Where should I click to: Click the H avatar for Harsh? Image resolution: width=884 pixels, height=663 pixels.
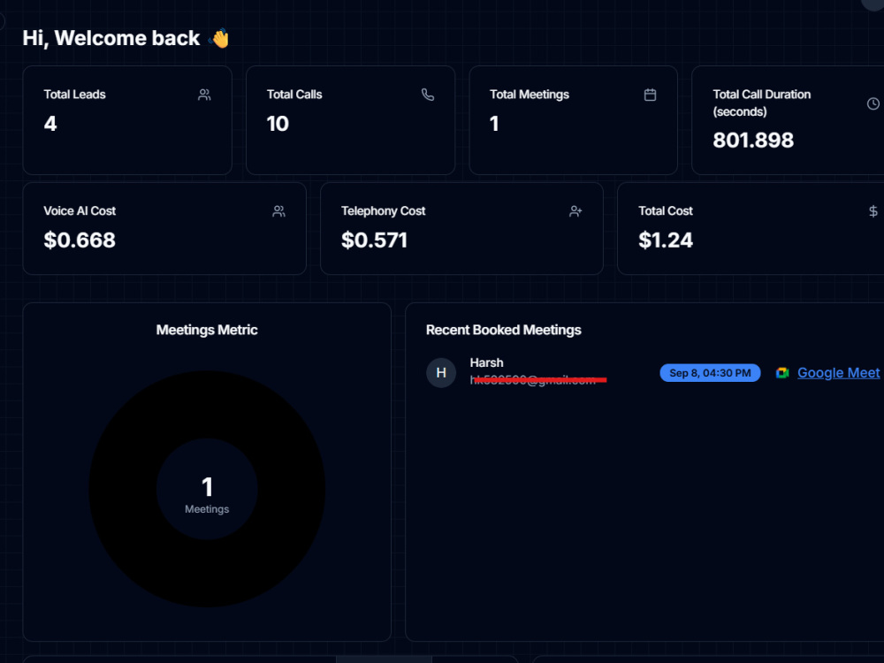(x=441, y=373)
